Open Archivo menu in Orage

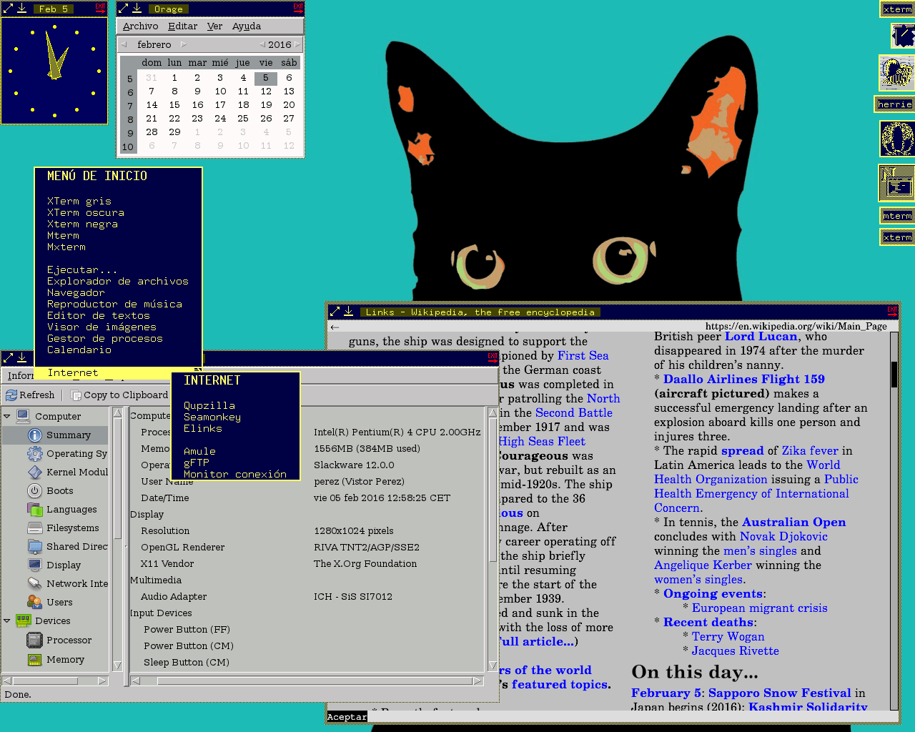pyautogui.click(x=140, y=26)
